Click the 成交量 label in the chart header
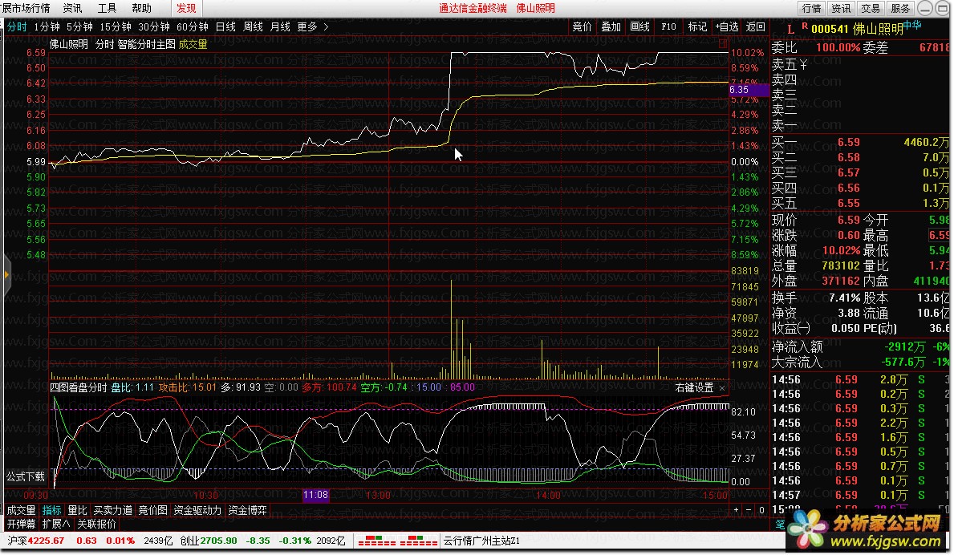Image resolution: width=954 pixels, height=555 pixels. click(x=193, y=44)
